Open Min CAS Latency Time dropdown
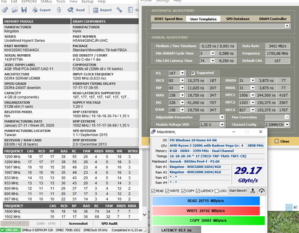This screenshot has height=233, width=299. point(212,60)
